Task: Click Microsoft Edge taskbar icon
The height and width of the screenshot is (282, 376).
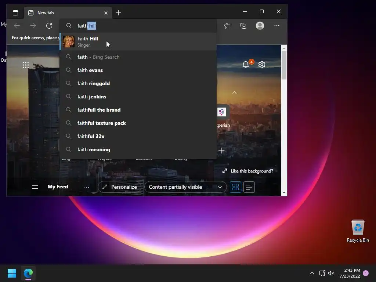Action: [28, 273]
